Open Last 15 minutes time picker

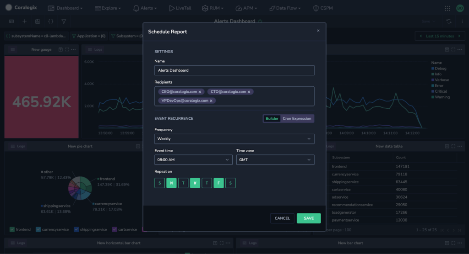click(x=440, y=36)
